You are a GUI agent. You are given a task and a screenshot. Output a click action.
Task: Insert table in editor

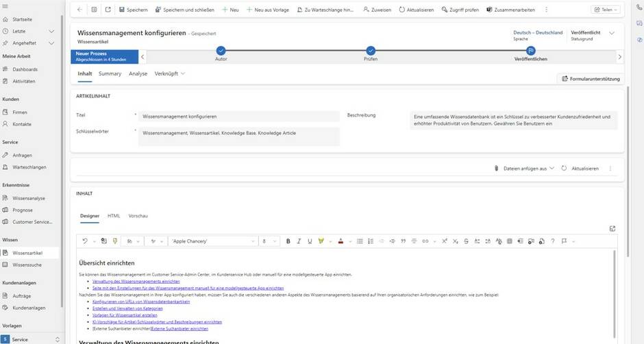click(509, 241)
